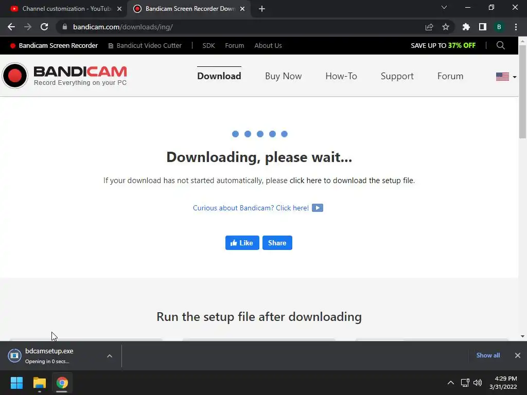This screenshot has height=395, width=527.
Task: Click Show all downloads
Action: pos(488,355)
